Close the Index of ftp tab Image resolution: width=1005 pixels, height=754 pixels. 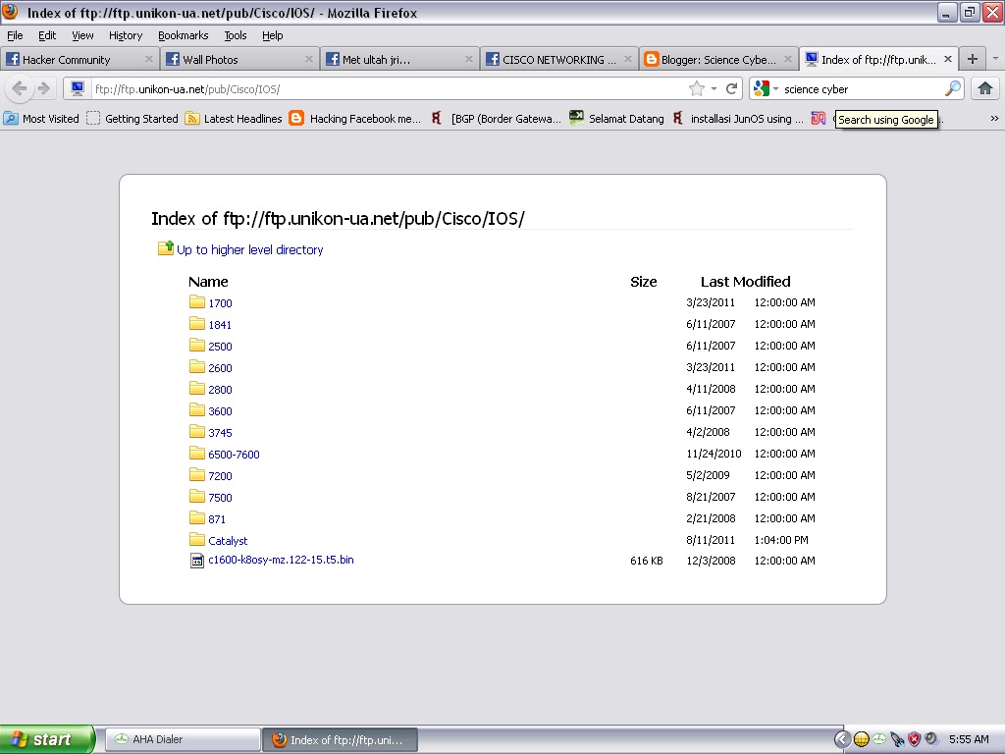pos(948,59)
